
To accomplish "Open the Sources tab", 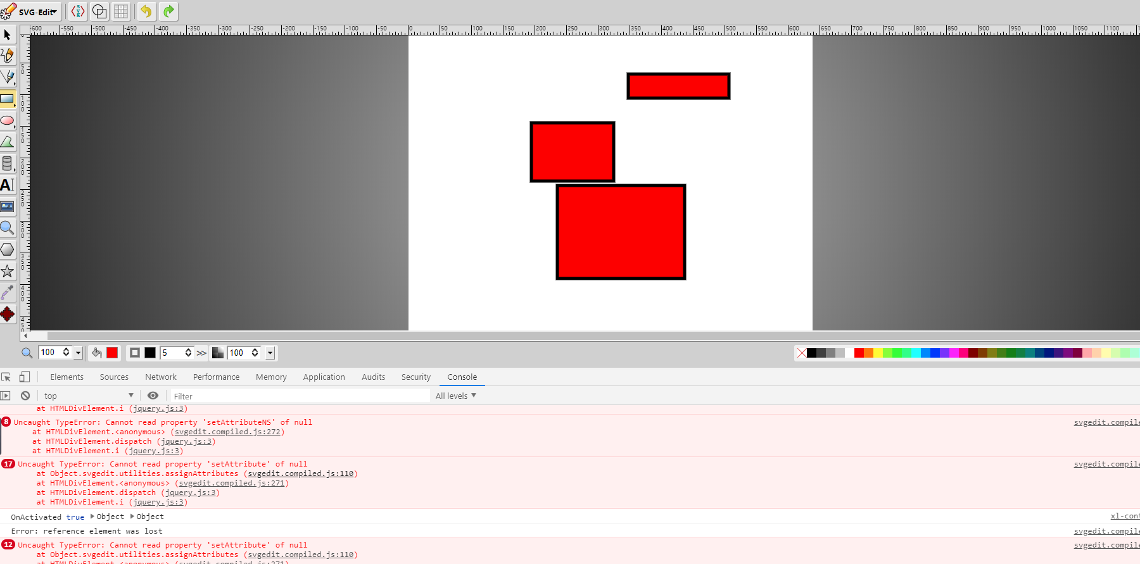I will [x=114, y=377].
